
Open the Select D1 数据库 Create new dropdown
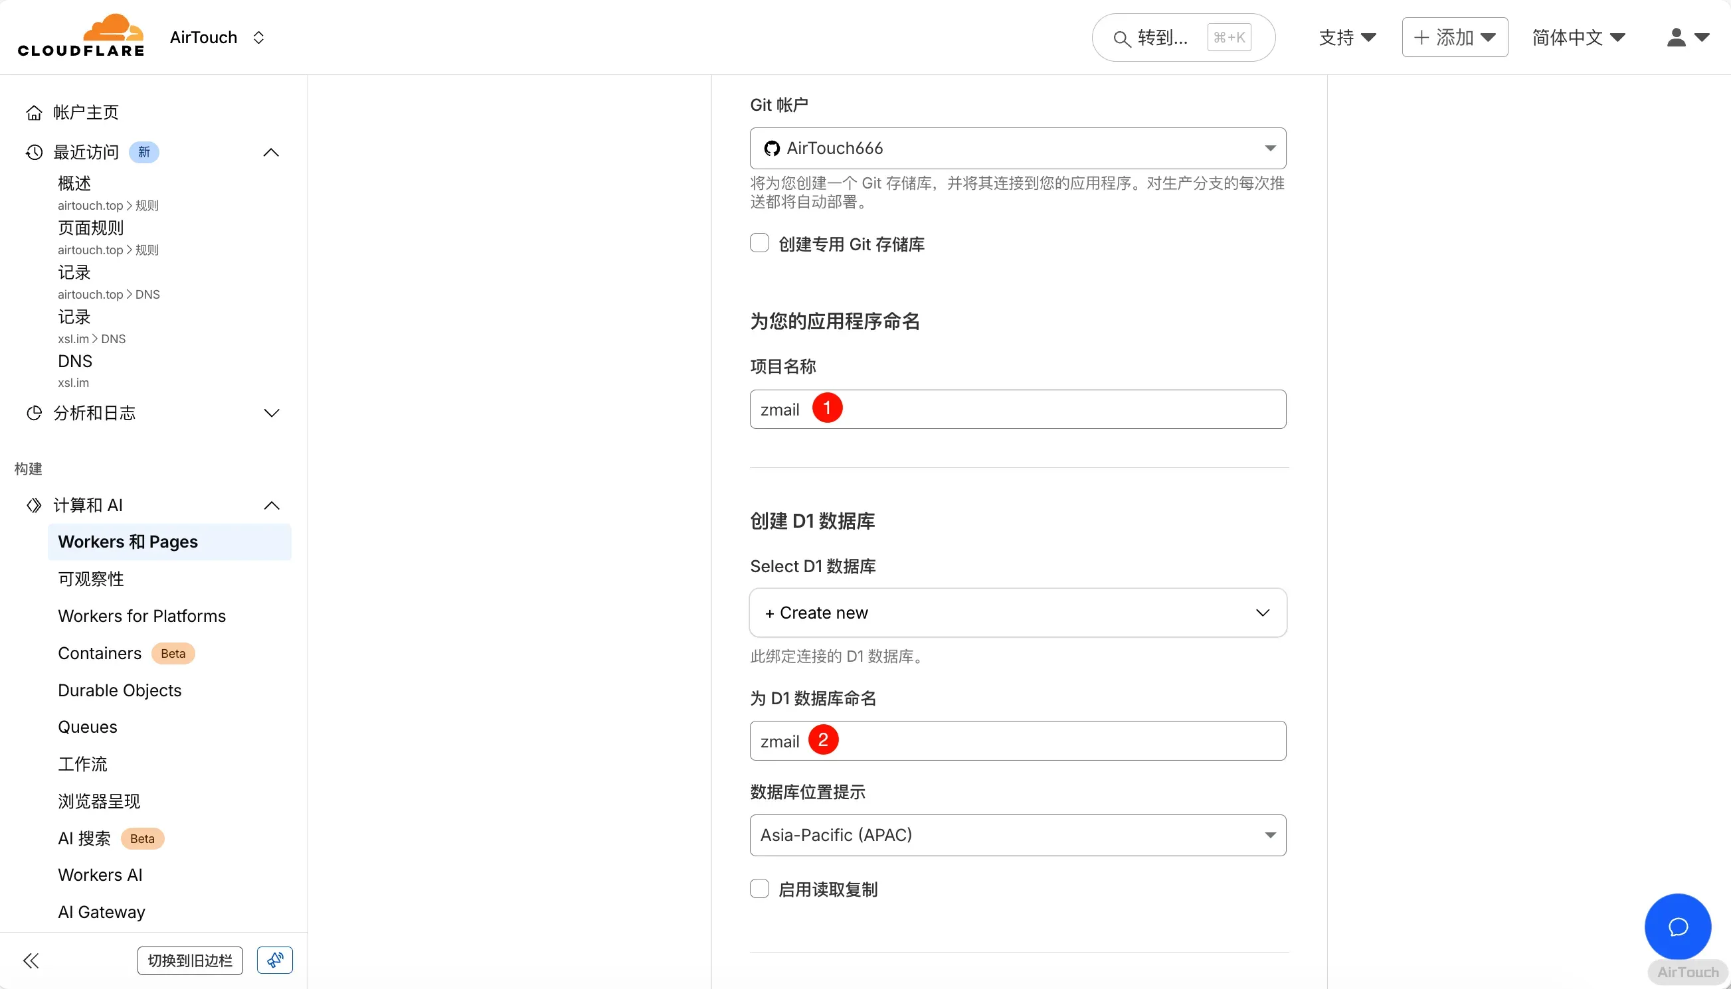1018,613
